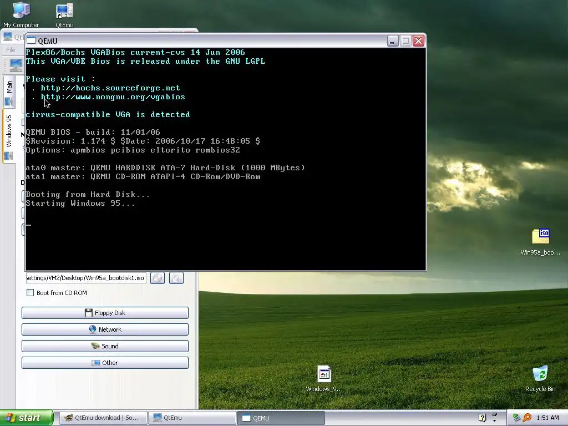568x426 pixels.
Task: Click the QEMU title bar text
Action: [x=48, y=41]
